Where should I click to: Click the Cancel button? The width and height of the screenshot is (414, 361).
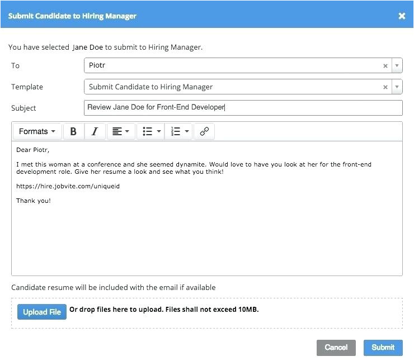(336, 347)
